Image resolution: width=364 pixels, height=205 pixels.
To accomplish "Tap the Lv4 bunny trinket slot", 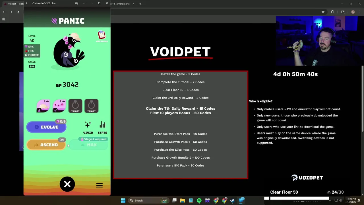I will (x=43, y=106).
